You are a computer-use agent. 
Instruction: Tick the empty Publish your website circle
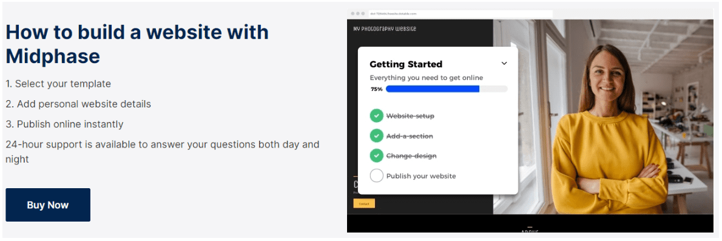pyautogui.click(x=377, y=175)
